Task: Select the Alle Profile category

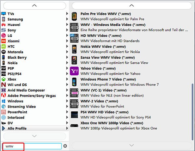Action: pos(35,128)
